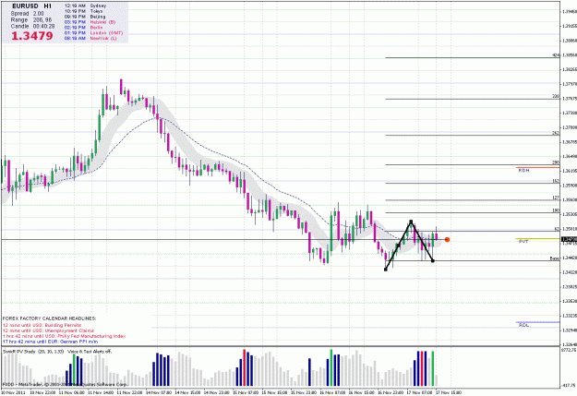Select the 262 Fibonacci extension level label
Viewport: 577px width, 396px height.
pos(556,133)
